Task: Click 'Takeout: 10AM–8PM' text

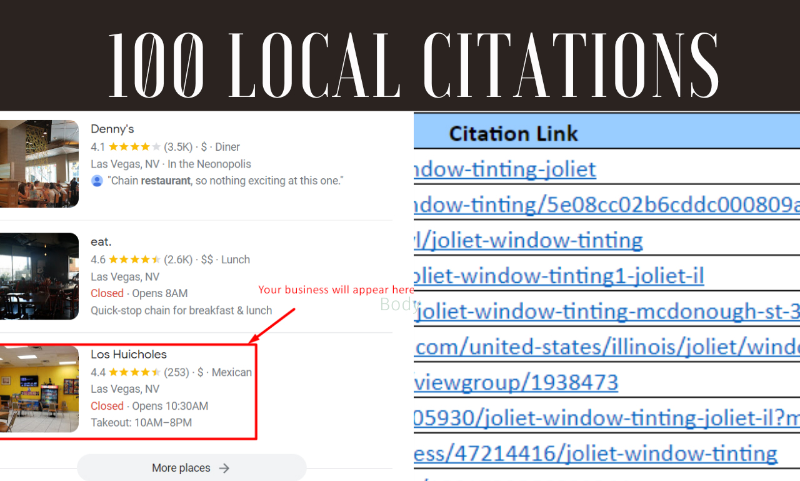Action: tap(141, 423)
